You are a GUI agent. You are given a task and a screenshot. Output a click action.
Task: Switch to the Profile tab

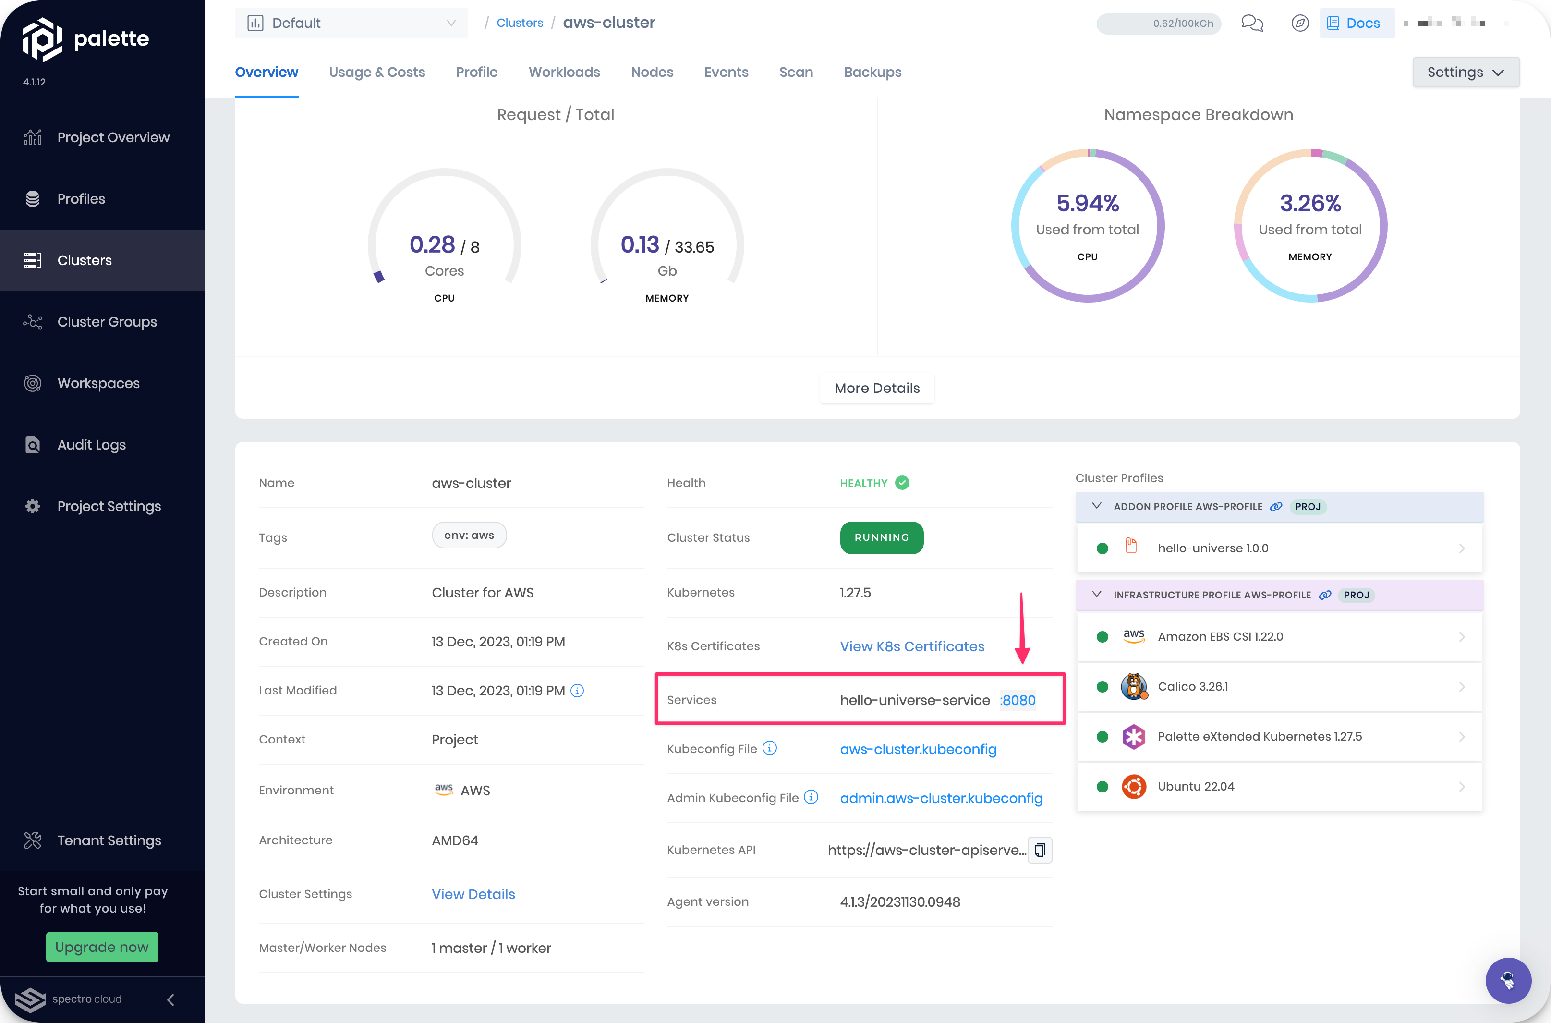[x=477, y=72]
